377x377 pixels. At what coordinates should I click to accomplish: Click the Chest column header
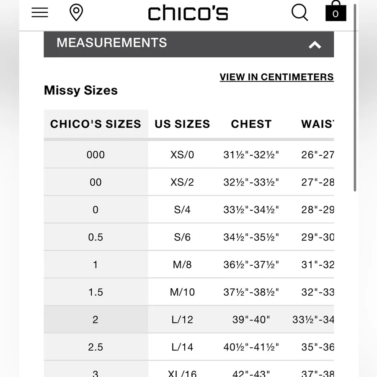point(251,124)
